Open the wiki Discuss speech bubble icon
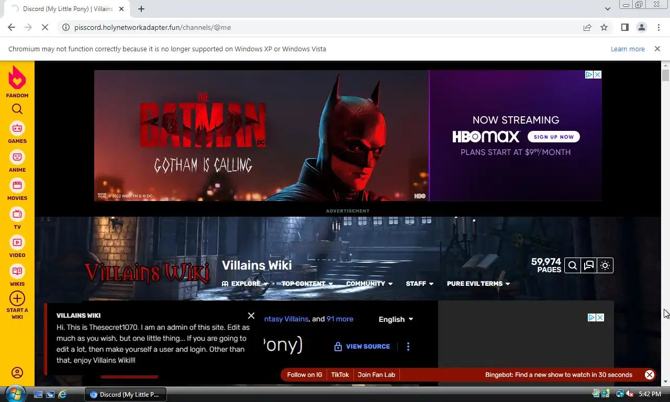Image resolution: width=670 pixels, height=402 pixels. tap(589, 265)
